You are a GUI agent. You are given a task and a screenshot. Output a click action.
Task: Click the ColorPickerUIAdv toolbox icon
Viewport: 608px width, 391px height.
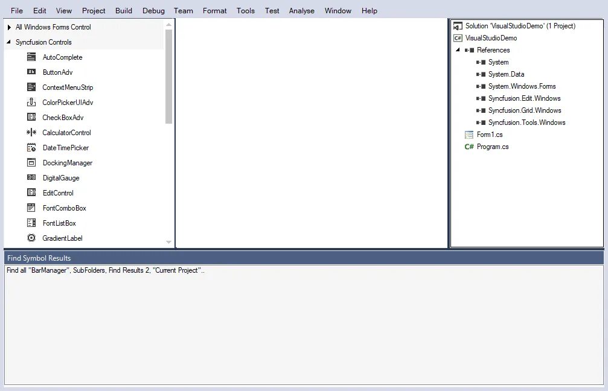click(31, 102)
